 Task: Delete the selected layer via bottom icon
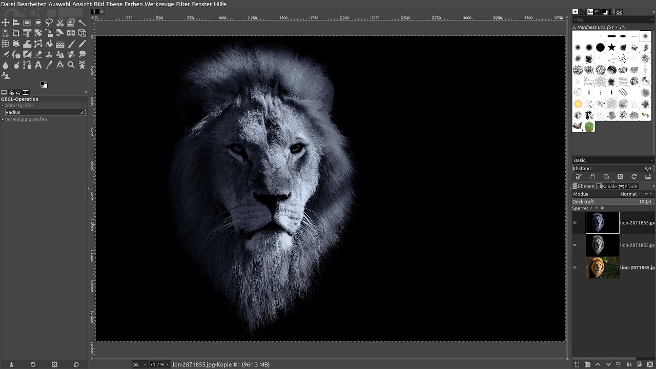click(650, 364)
